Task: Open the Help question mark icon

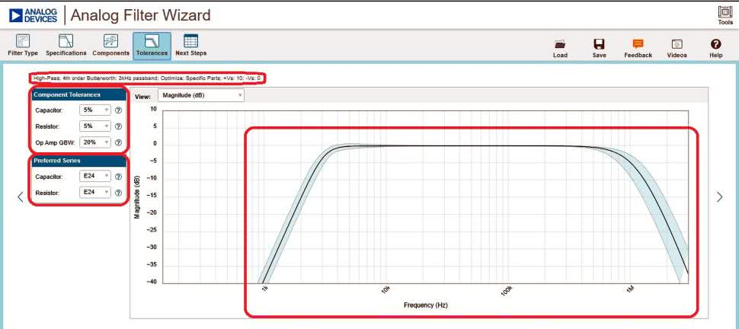Action: 715,44
